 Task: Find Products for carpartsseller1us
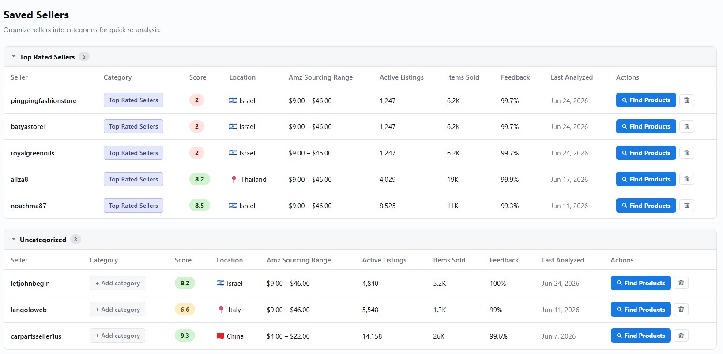[x=640, y=336]
